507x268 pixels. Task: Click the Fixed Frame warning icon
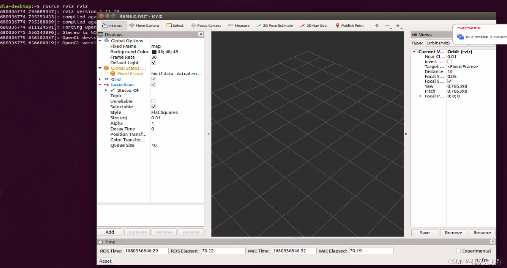click(x=113, y=73)
